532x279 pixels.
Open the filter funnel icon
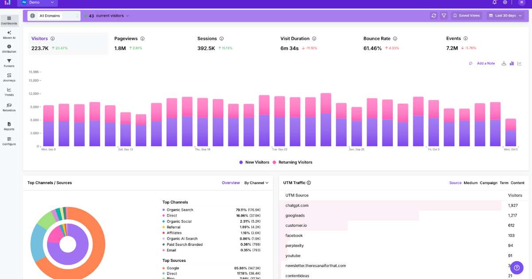(x=444, y=15)
